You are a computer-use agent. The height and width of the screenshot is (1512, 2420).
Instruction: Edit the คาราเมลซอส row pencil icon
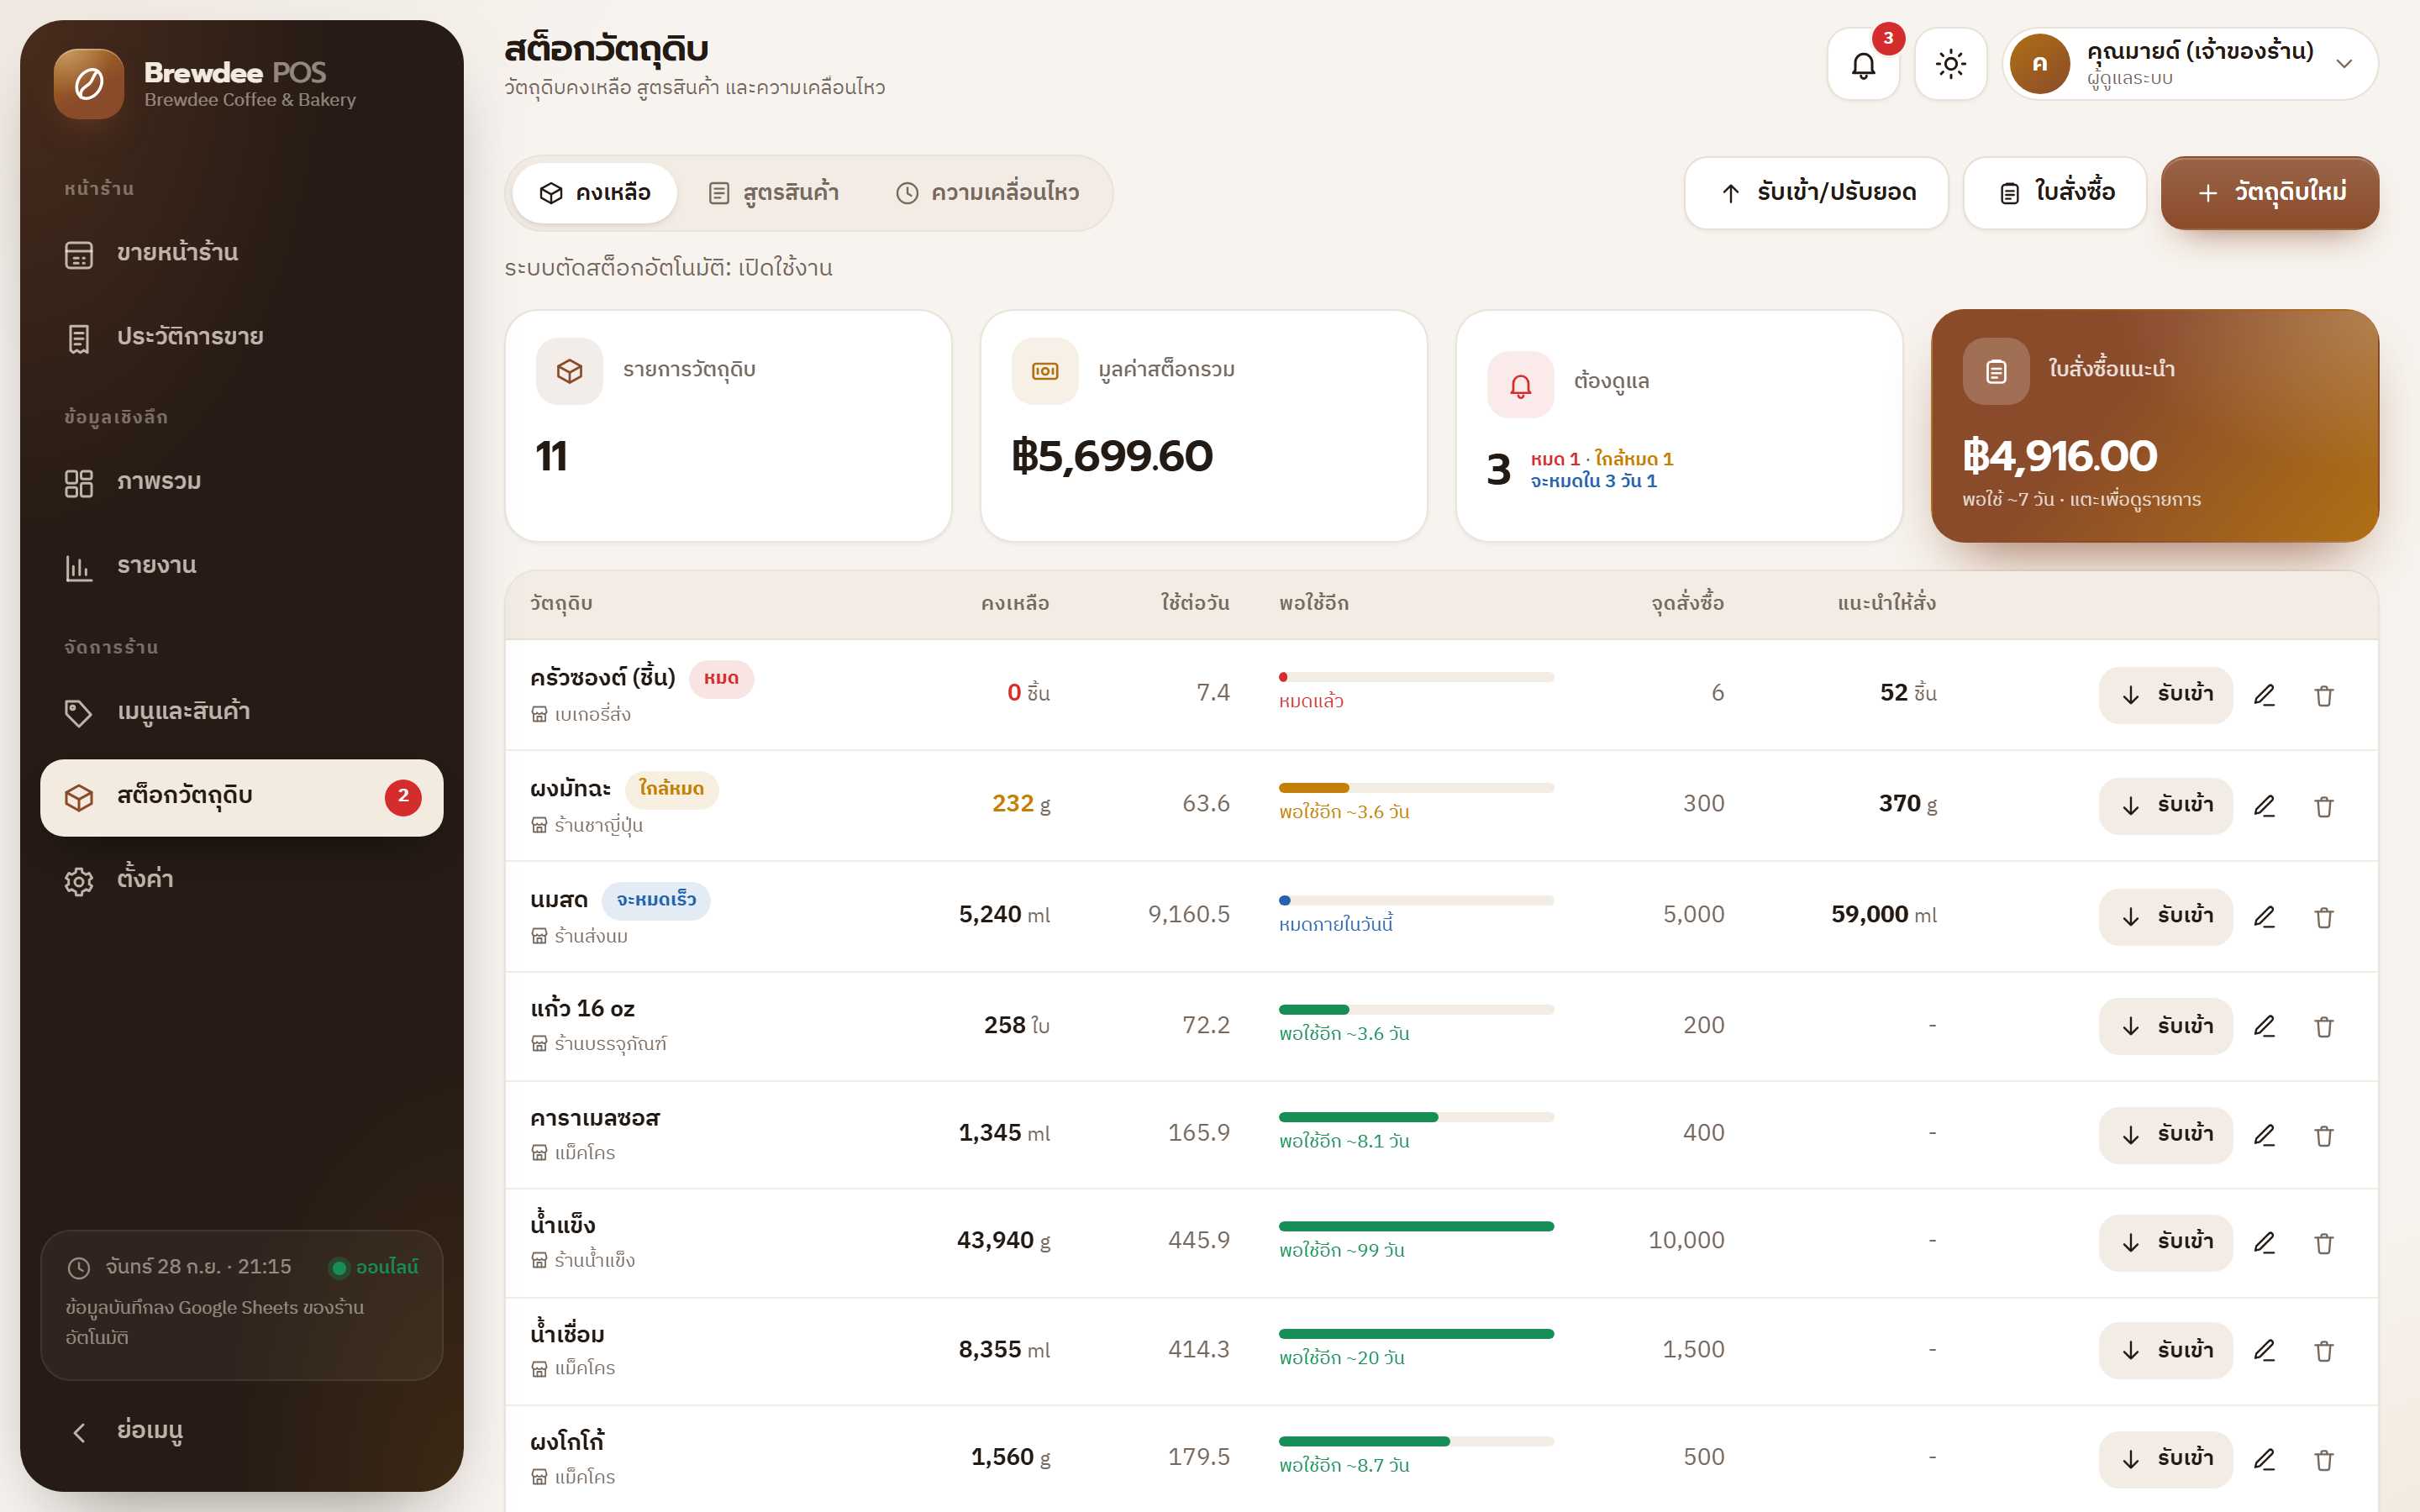click(2264, 1134)
